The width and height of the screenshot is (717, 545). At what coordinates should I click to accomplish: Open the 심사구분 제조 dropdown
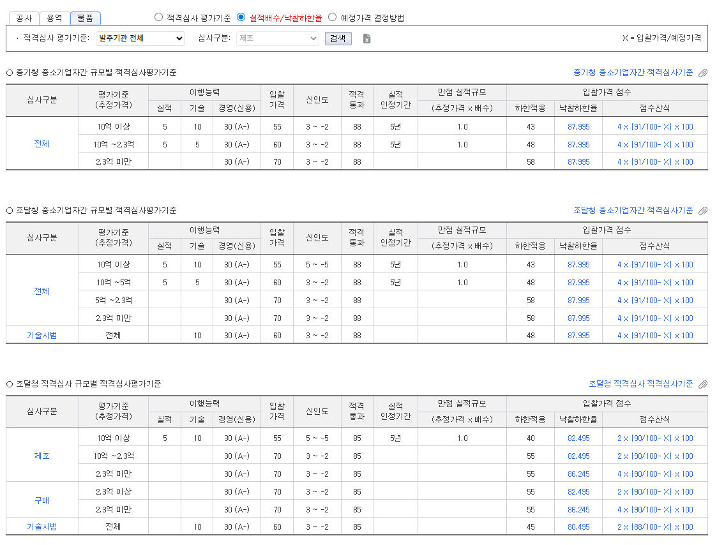click(278, 38)
